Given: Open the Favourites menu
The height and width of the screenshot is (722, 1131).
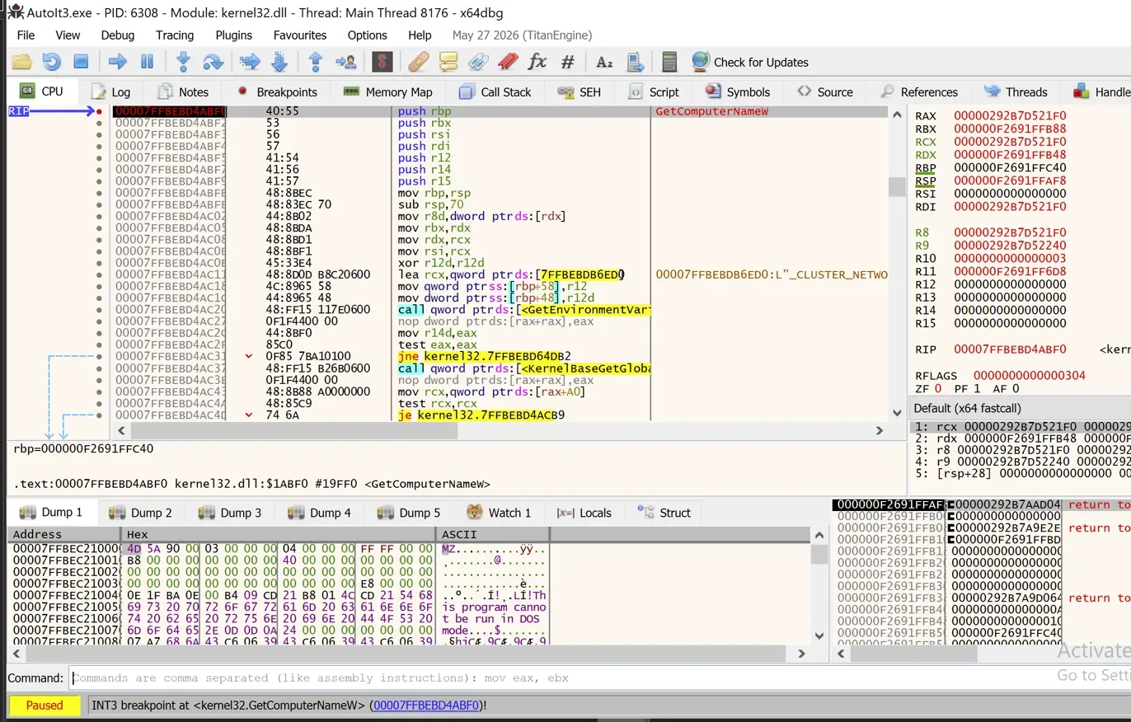Looking at the screenshot, I should click(x=300, y=35).
